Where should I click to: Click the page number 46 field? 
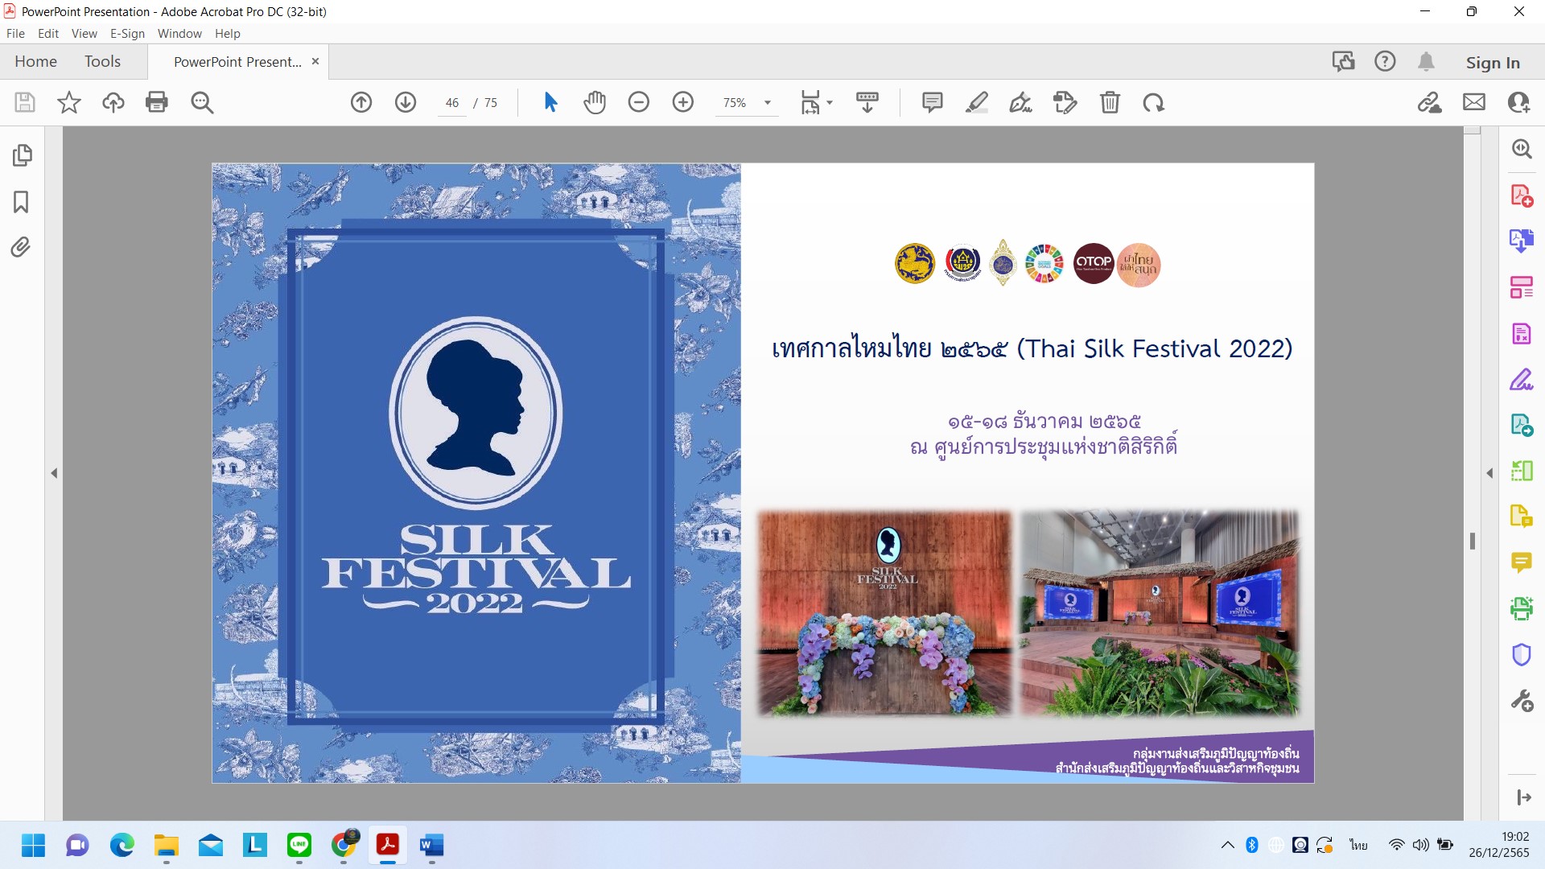[452, 103]
